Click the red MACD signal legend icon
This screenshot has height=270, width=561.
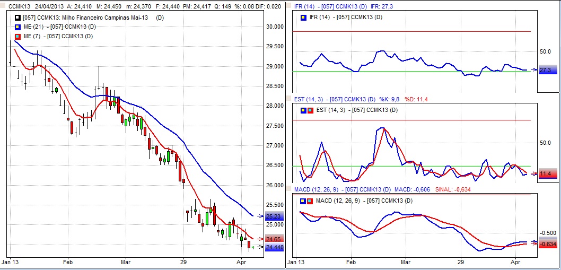[309, 201]
